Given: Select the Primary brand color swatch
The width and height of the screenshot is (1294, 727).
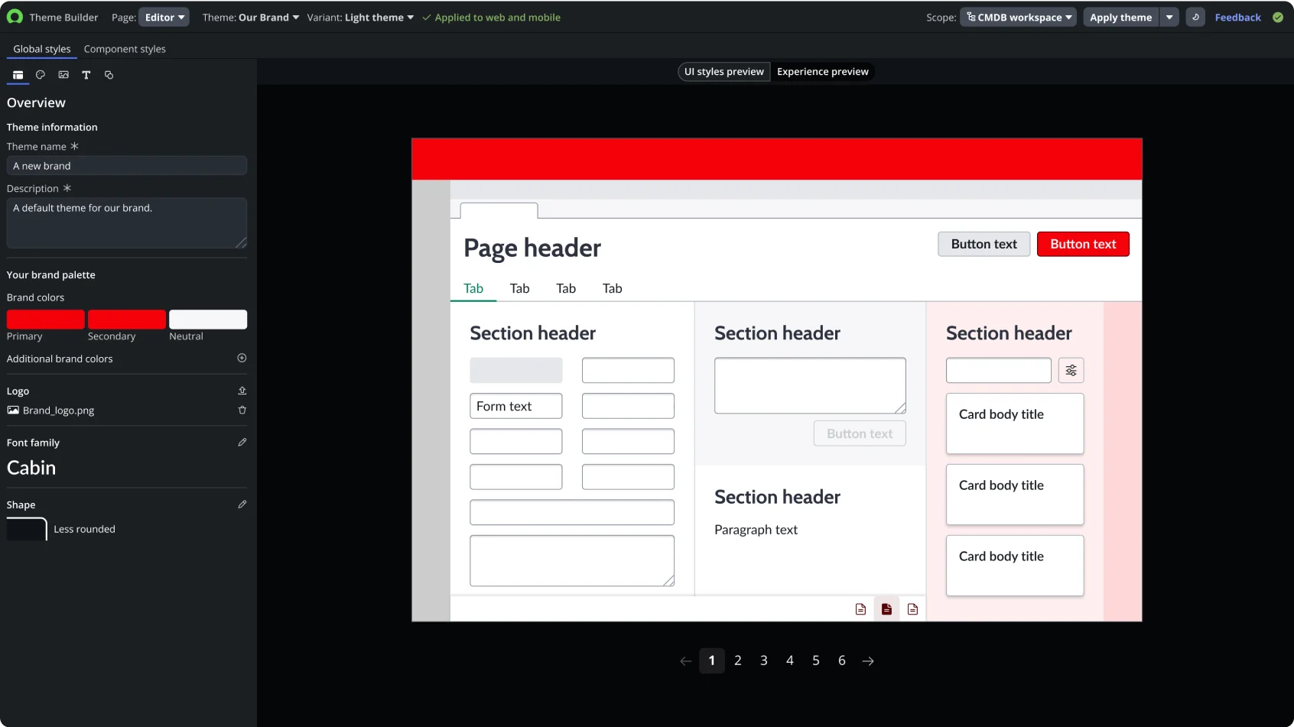Looking at the screenshot, I should coord(46,320).
